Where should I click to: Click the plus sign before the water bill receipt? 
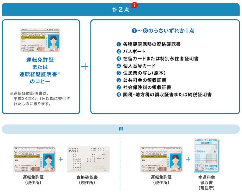click(x=188, y=159)
